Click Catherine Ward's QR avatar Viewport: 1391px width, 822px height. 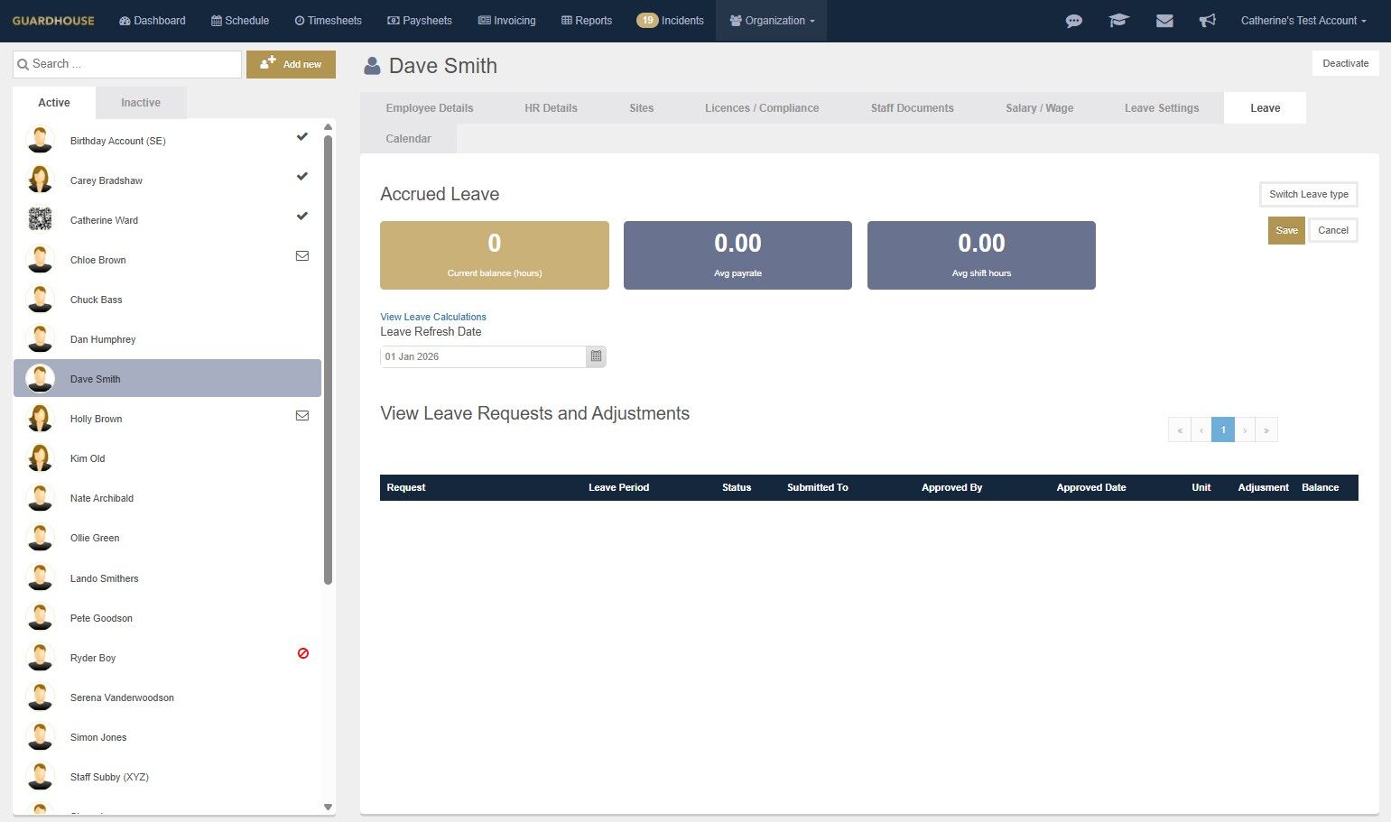click(40, 219)
